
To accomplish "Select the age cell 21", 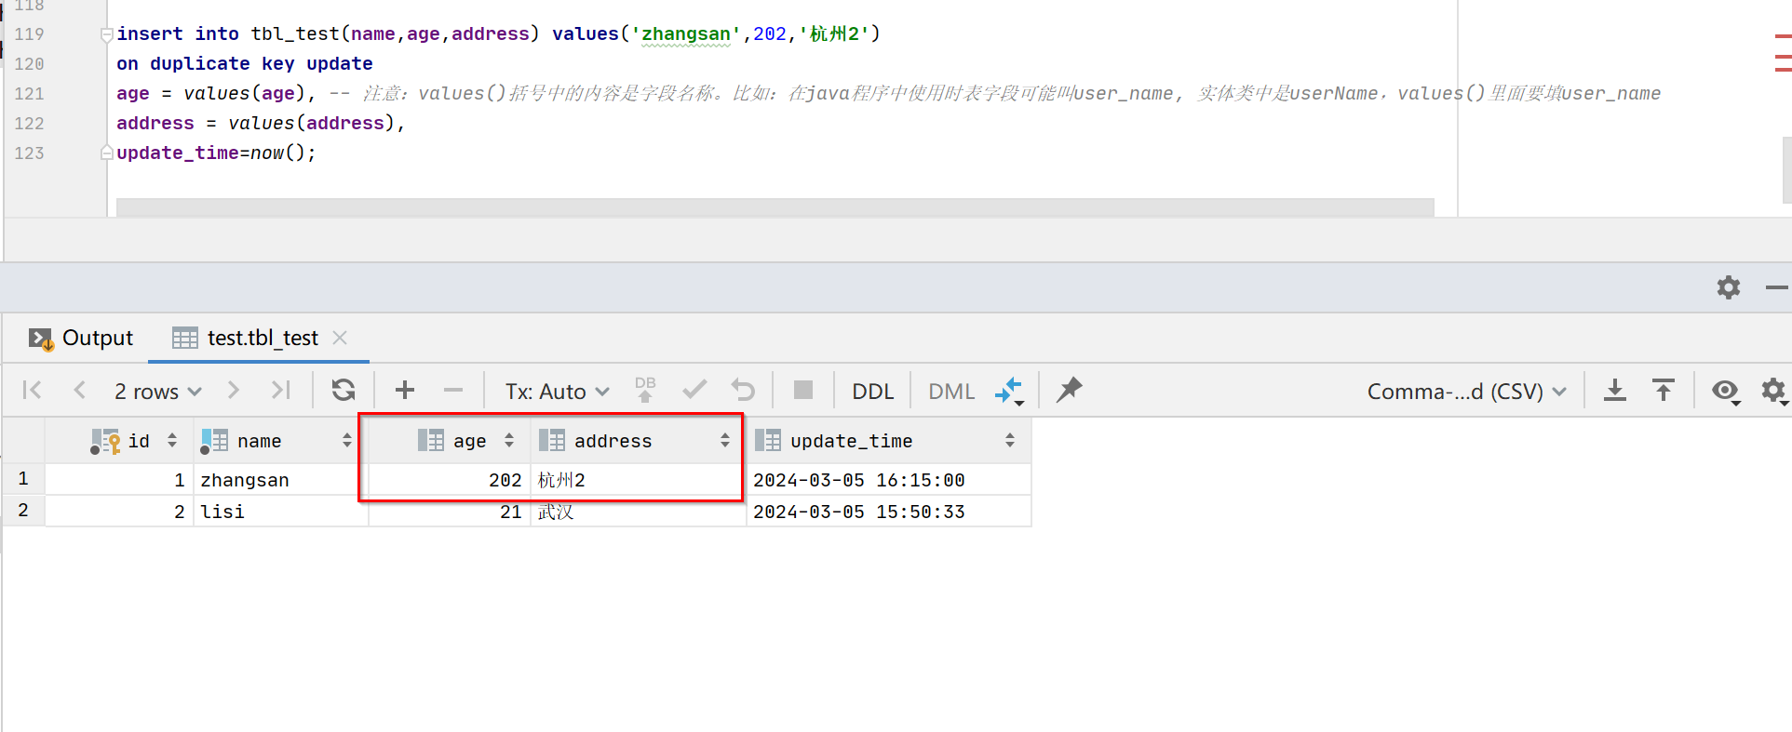I will coord(450,512).
